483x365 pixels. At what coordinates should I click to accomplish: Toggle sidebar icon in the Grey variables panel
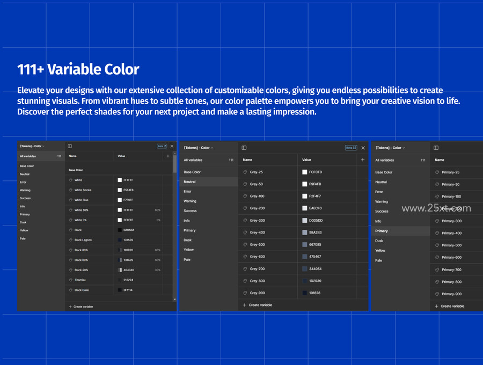coord(244,148)
